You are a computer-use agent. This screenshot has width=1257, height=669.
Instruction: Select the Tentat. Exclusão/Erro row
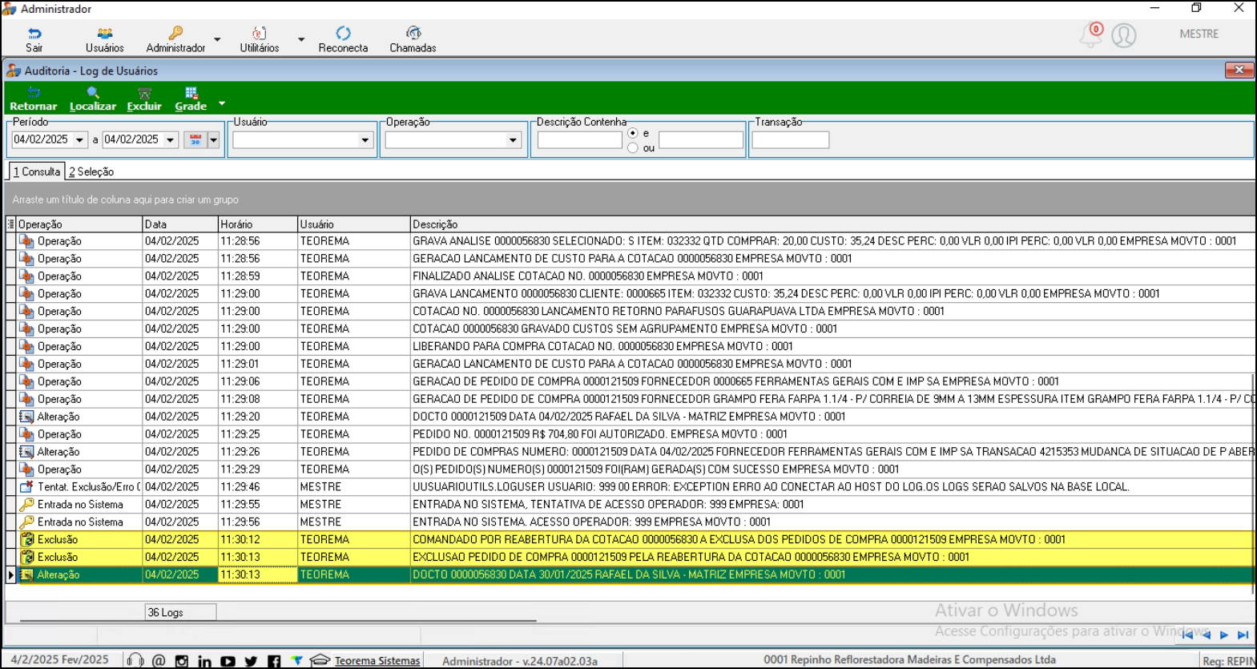(630, 486)
